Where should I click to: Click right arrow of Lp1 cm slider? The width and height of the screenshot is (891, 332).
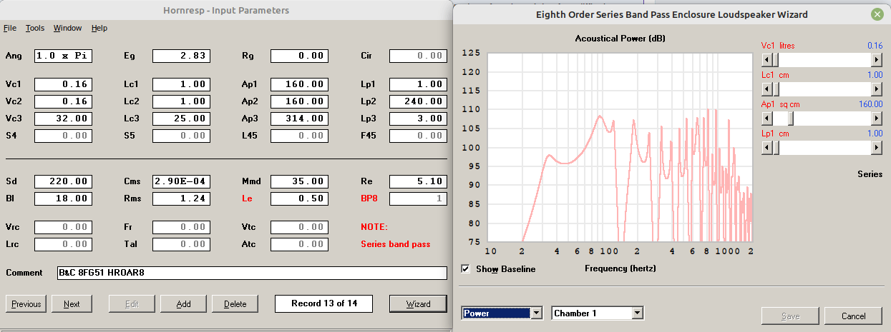point(877,148)
